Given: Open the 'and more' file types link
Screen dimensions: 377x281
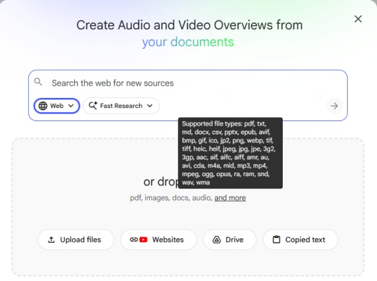Looking at the screenshot, I should [x=230, y=198].
